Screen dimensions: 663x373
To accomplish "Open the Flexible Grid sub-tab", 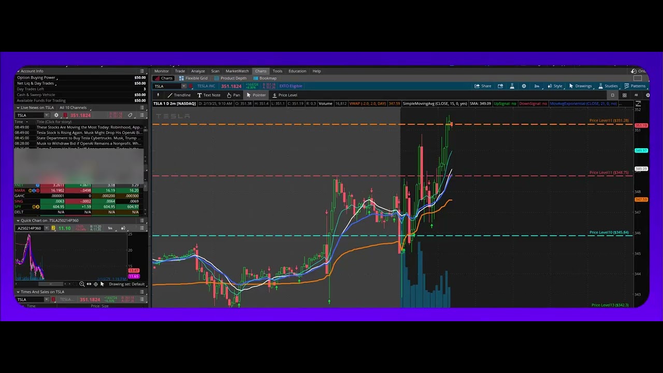I will click(x=193, y=78).
